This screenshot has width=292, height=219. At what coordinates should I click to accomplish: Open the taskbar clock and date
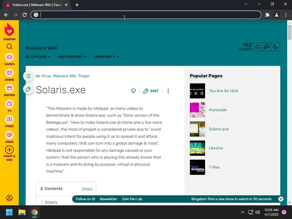pyautogui.click(x=271, y=212)
